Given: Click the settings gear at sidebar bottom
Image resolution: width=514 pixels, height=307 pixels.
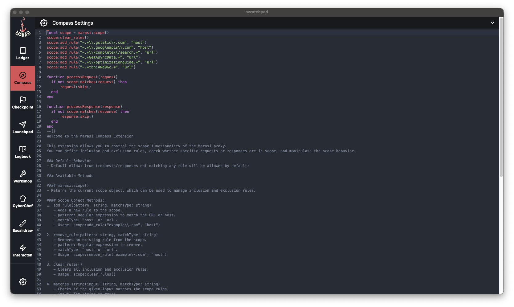Looking at the screenshot, I should pyautogui.click(x=23, y=282).
